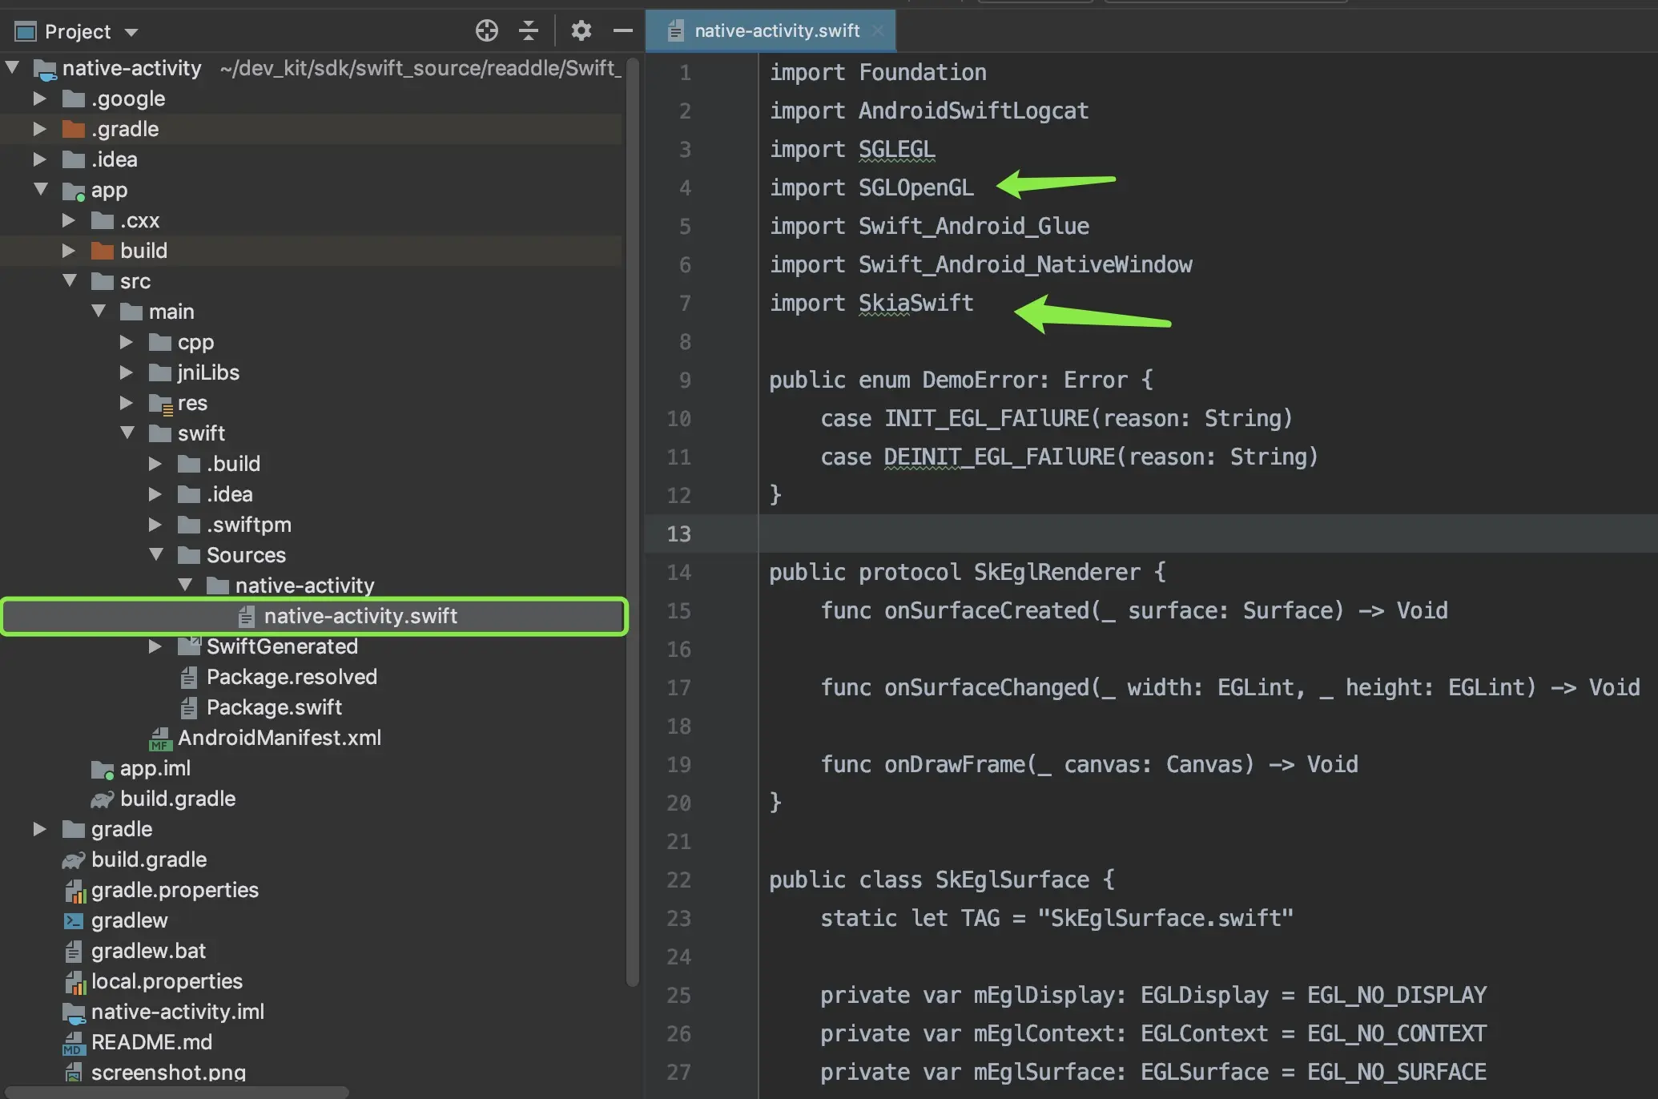Click the locate/scroll-from-source target icon
Viewport: 1658px width, 1099px height.
tap(486, 31)
